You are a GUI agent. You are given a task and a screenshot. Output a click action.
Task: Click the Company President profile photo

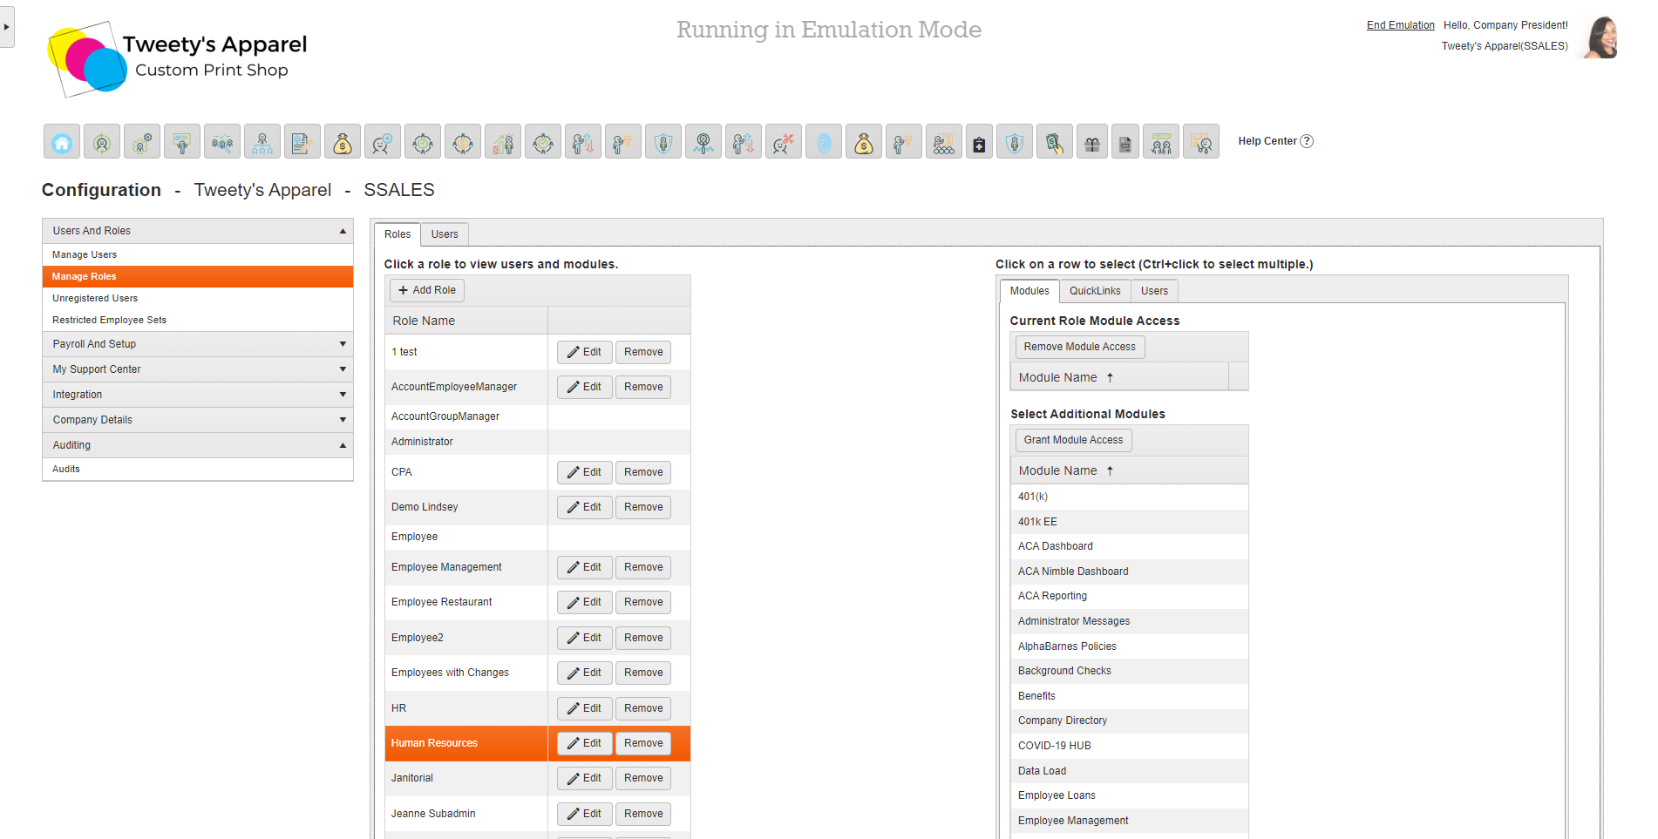pos(1601,37)
